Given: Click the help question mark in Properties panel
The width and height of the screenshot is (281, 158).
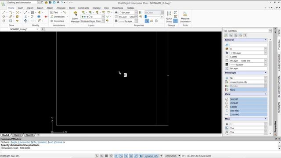Looking at the screenshot, I should click(245, 36).
